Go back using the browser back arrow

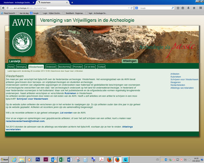point(3,8)
